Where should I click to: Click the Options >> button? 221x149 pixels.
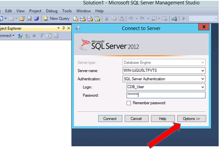(x=191, y=119)
